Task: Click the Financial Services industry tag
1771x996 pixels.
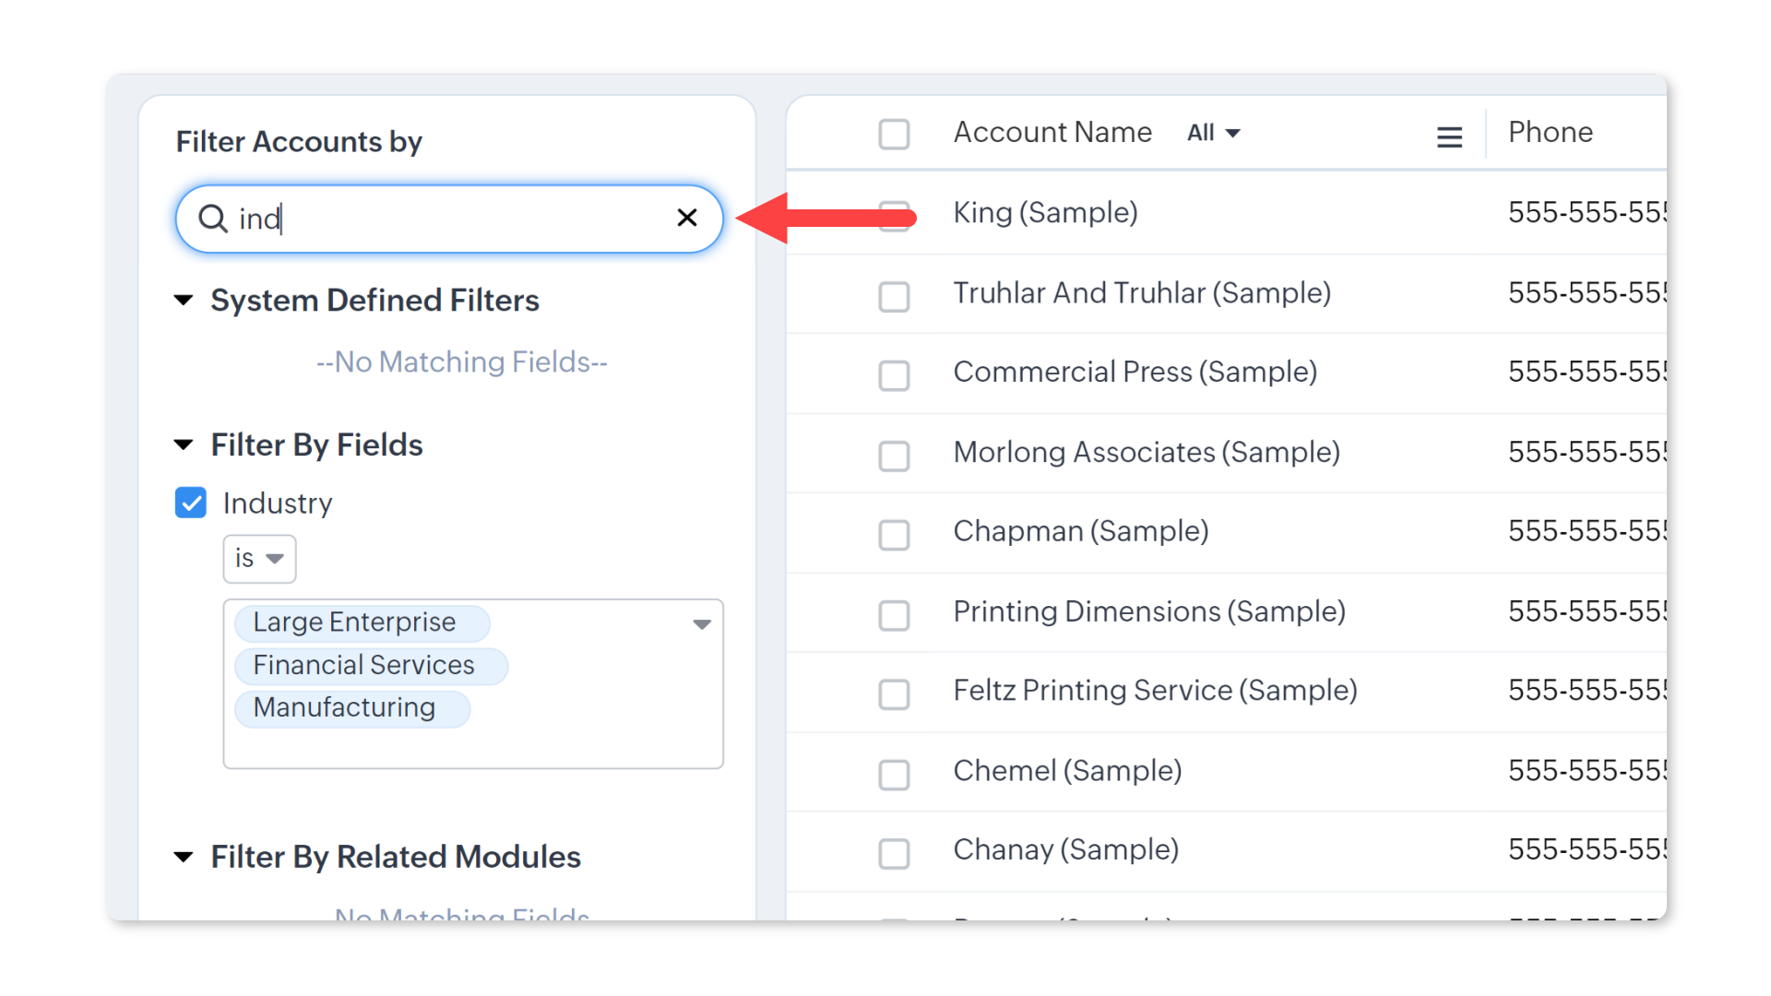Action: (363, 666)
